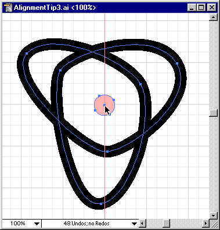Click the anchor point where the center loop's lower curve meets the vertical guide

click(107, 152)
